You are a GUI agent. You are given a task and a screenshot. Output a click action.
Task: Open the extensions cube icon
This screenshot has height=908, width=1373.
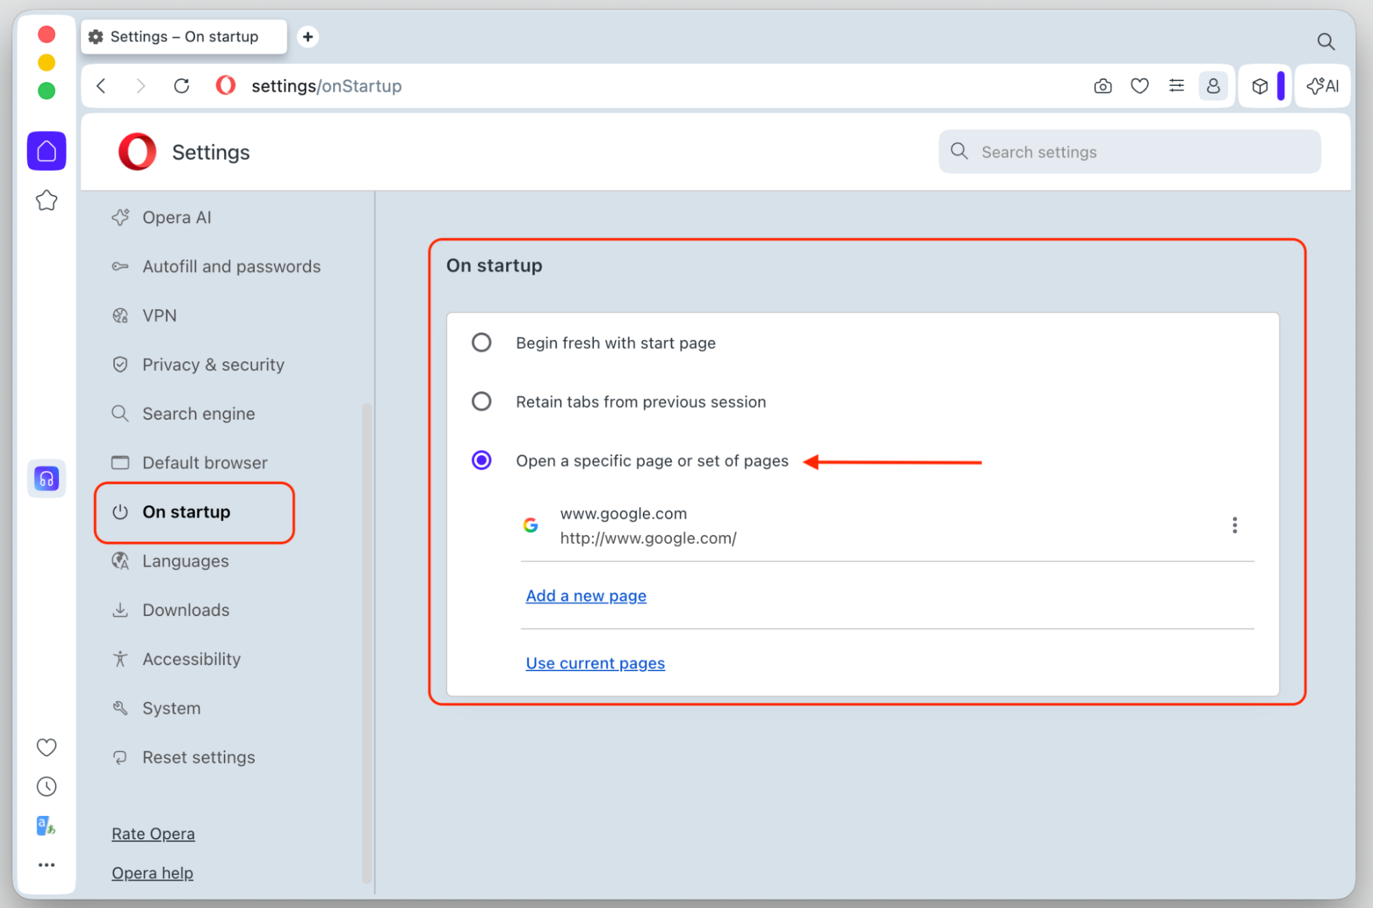point(1260,86)
